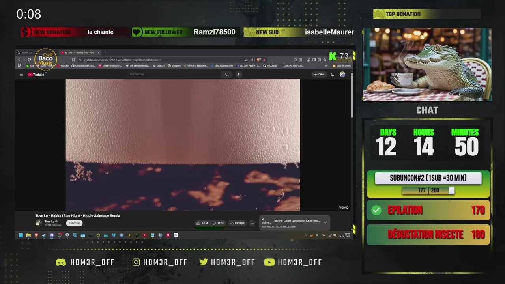Click the new sub name isabelleMaurer
This screenshot has height=284, width=505.
[329, 32]
